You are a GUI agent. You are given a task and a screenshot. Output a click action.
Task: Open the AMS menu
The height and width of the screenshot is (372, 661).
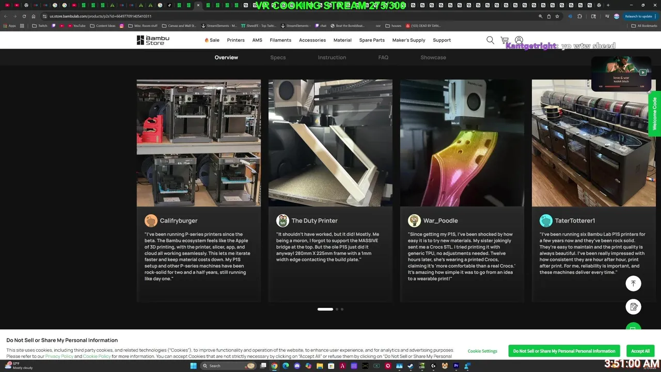257,40
